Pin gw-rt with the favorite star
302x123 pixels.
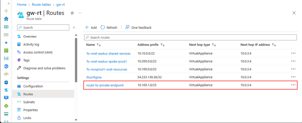[x=72, y=13]
